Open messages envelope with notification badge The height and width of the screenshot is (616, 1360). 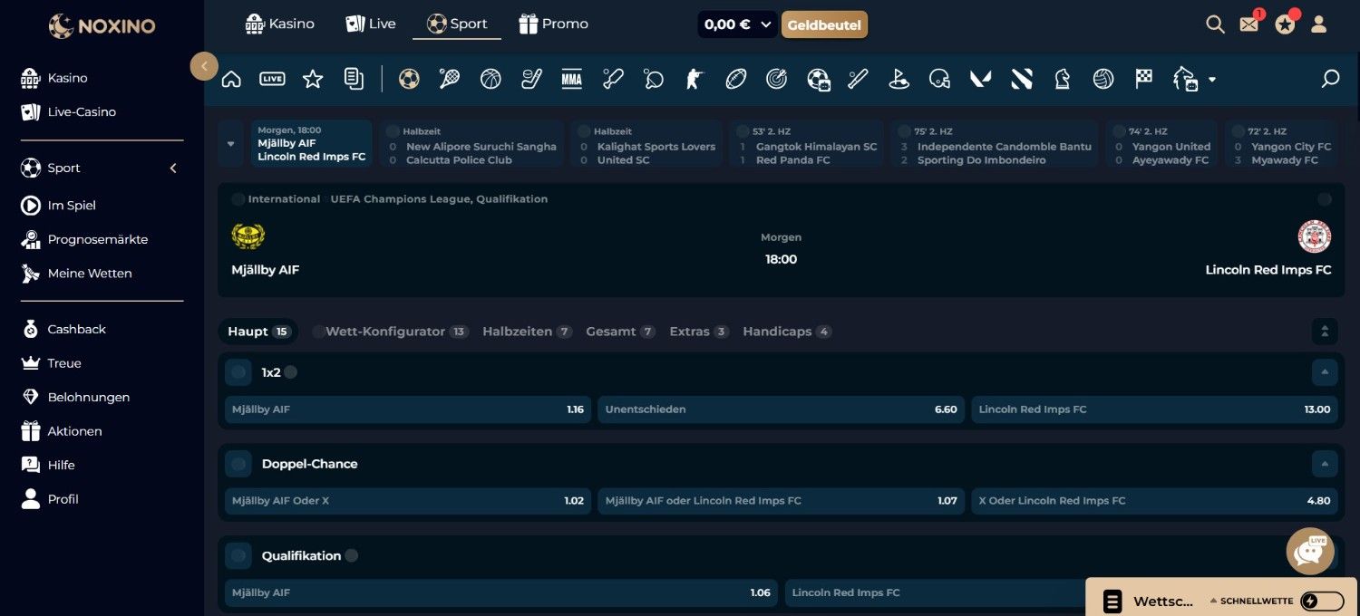tap(1249, 24)
